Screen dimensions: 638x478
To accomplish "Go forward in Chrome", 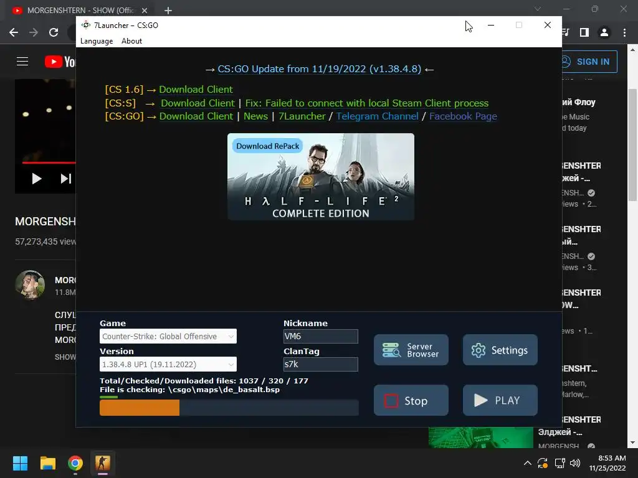I will point(34,32).
